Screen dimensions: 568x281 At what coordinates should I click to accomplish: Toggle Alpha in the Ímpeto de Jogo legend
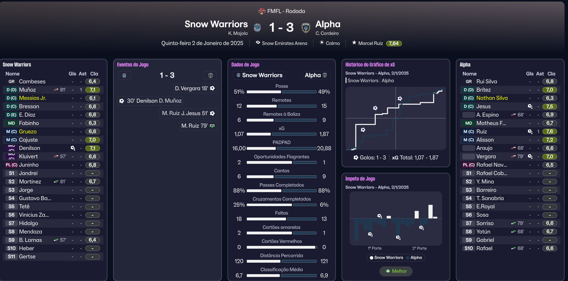(416, 257)
